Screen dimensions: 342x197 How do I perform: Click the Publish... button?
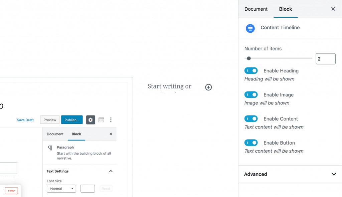coord(72,120)
